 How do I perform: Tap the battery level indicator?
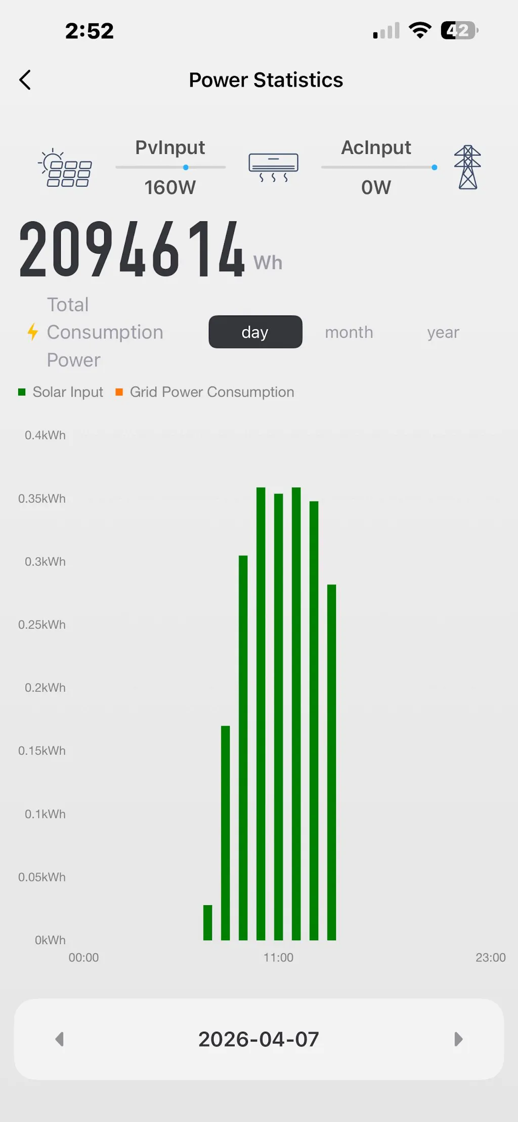[x=459, y=30]
